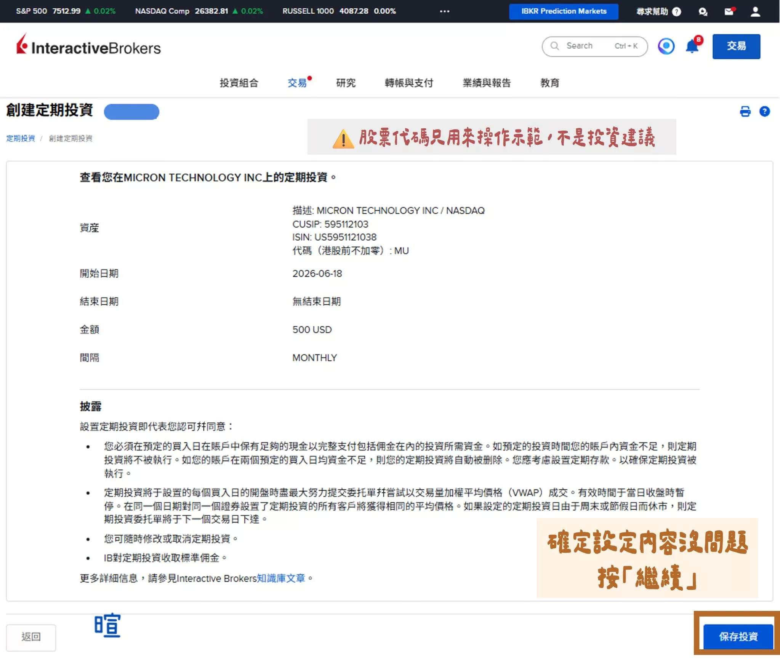The height and width of the screenshot is (660, 780).
Task: Open the blue IBot assistant circle icon
Action: [666, 46]
